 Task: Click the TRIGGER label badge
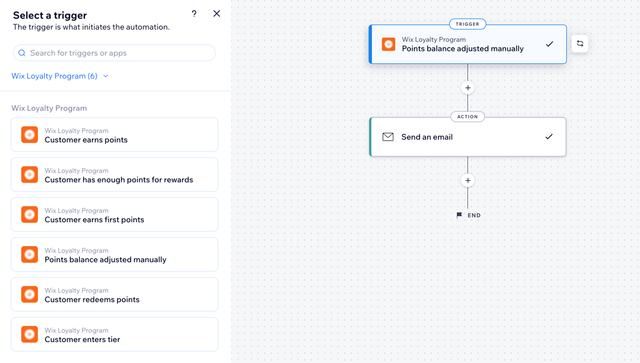click(x=467, y=24)
